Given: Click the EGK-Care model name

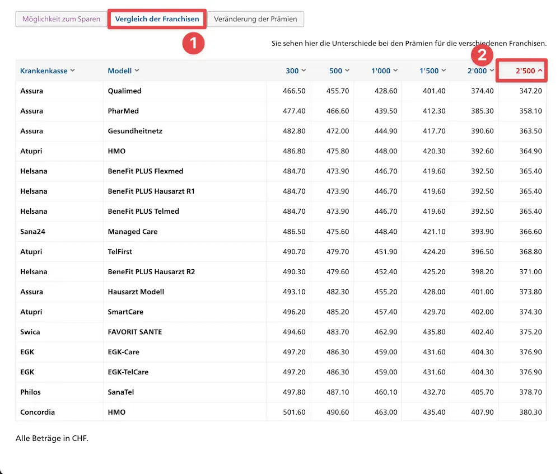Looking at the screenshot, I should tap(124, 351).
